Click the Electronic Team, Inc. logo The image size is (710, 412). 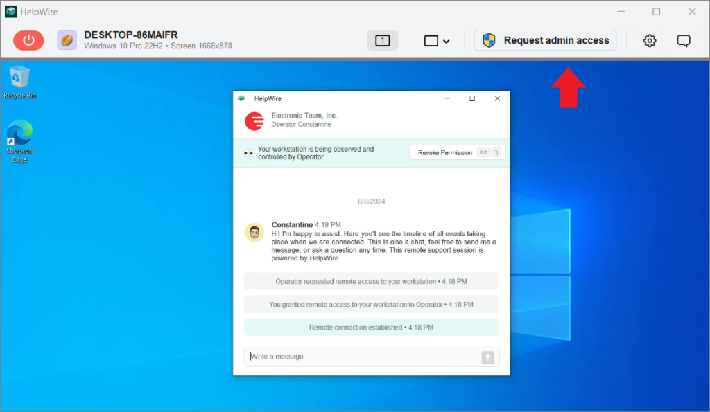(x=254, y=120)
